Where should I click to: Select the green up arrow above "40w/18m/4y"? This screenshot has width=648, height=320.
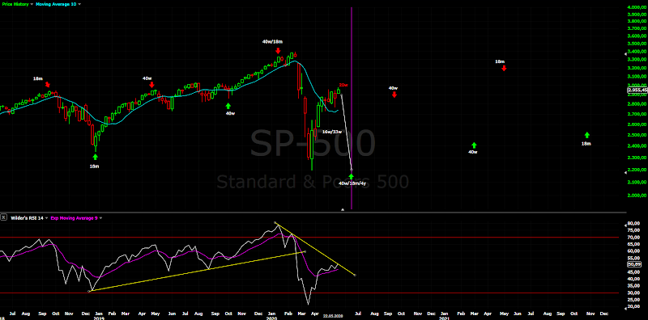pos(352,176)
